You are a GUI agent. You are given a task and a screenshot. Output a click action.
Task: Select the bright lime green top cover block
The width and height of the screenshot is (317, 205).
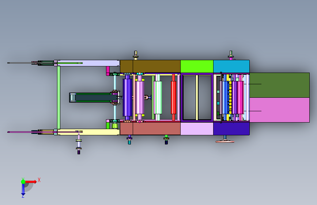pyautogui.click(x=197, y=66)
